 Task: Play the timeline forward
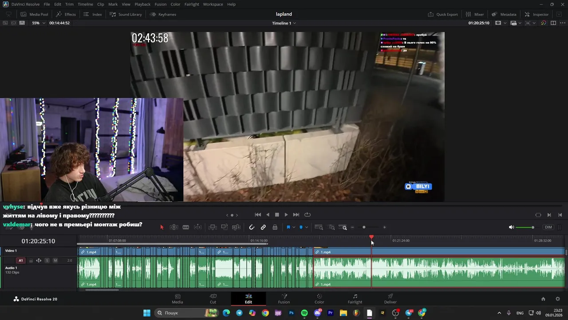(286, 215)
